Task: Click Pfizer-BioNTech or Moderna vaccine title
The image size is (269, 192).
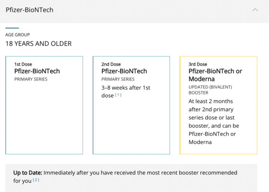Action: click(215, 75)
